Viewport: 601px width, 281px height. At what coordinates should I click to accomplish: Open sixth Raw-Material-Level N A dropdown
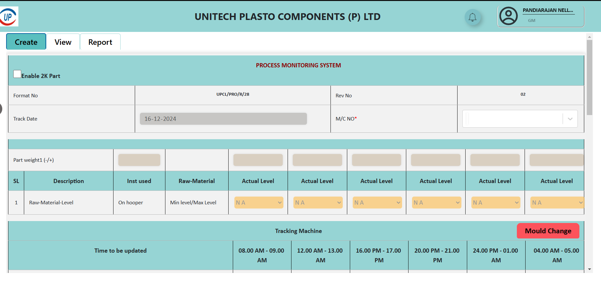[x=557, y=202]
